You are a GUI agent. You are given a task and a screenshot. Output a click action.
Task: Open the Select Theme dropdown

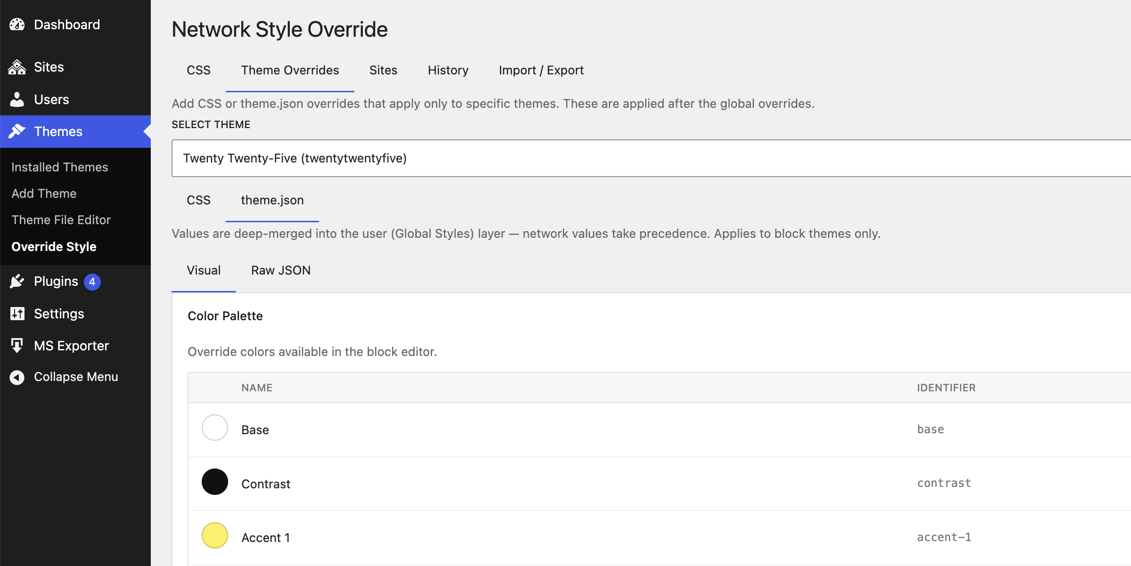(651, 158)
